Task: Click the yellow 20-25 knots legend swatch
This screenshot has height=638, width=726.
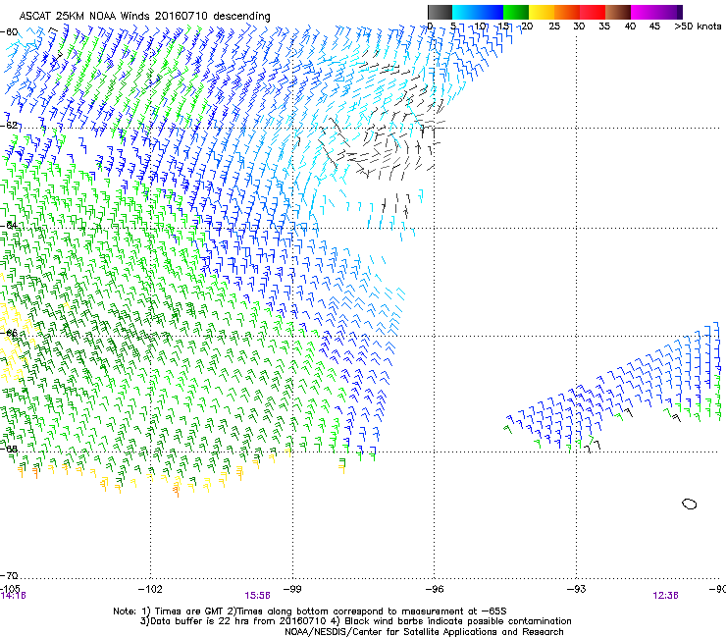Action: (x=542, y=12)
